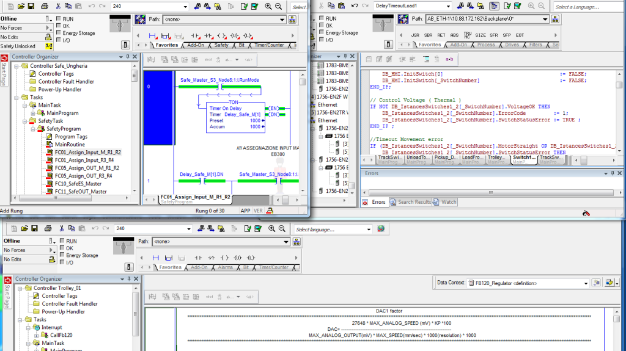Viewport: 626px width, 351px height.
Task: Open the Watch tab
Action: [x=445, y=202]
